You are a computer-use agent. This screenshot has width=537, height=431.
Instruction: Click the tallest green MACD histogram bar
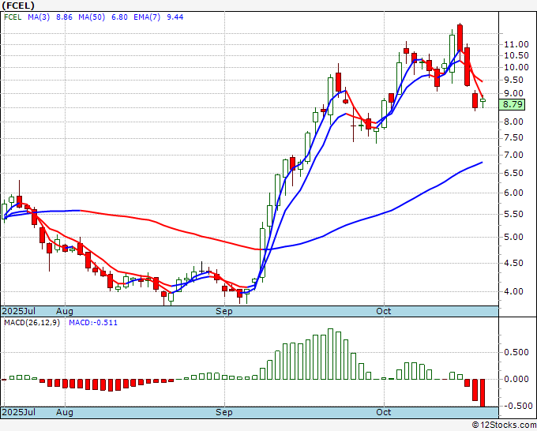331,354
